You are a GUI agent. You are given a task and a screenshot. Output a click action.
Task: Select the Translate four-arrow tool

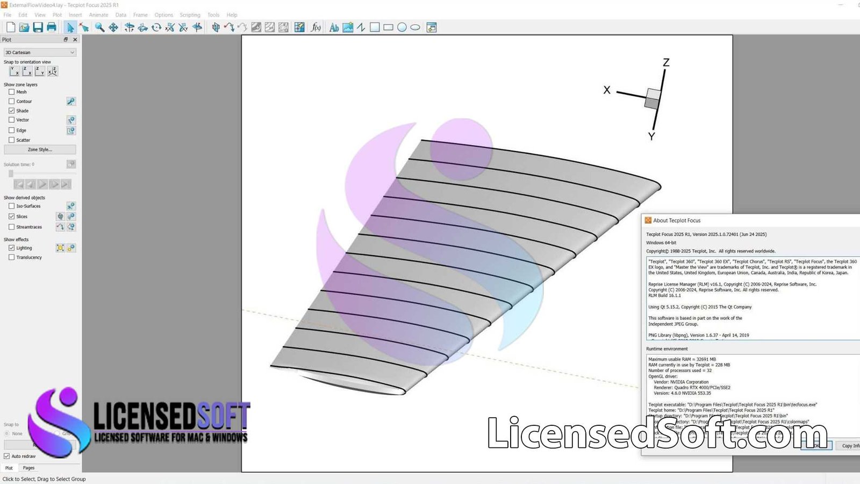[x=113, y=27]
